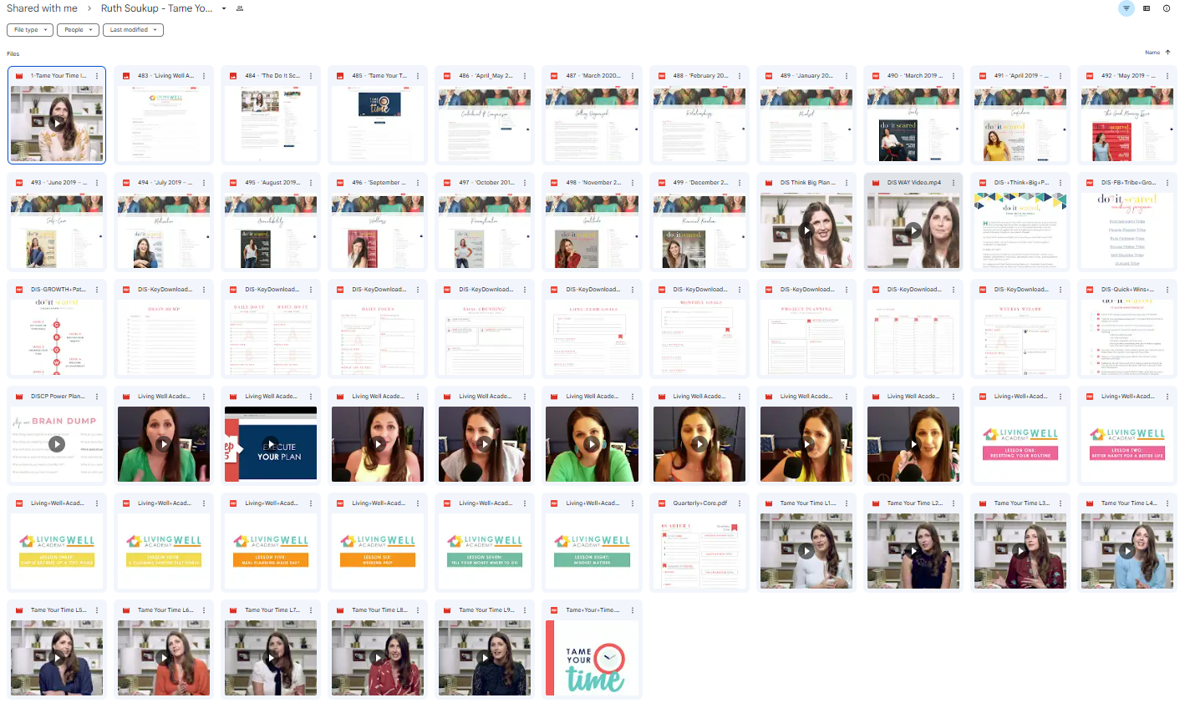
Task: Open the Lesson Eight Living Well Academy thumbnail
Action: (x=592, y=551)
